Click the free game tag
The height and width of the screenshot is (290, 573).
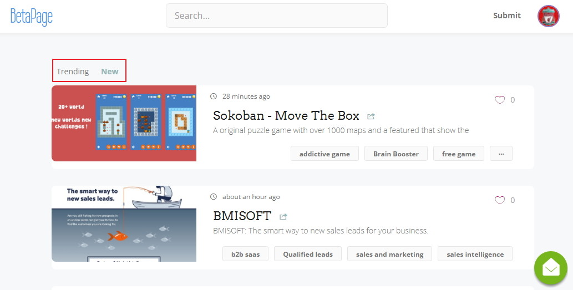pyautogui.click(x=458, y=154)
